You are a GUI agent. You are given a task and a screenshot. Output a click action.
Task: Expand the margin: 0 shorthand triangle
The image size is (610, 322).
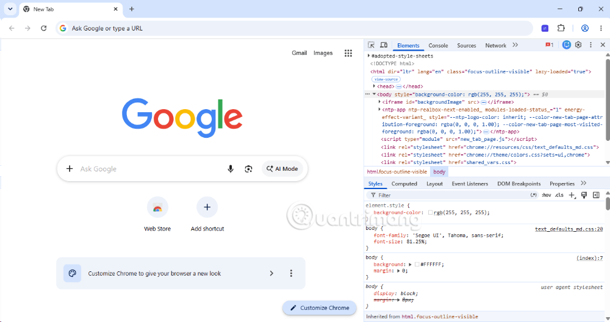point(398,271)
